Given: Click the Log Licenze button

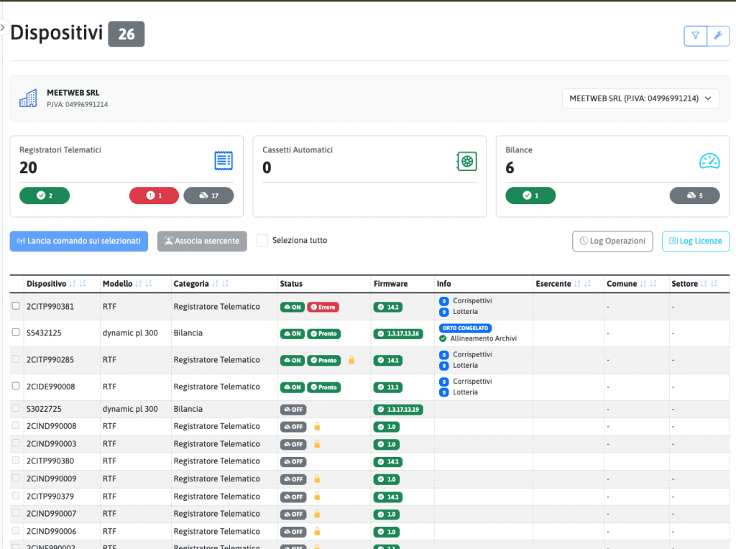Looking at the screenshot, I should pos(695,241).
